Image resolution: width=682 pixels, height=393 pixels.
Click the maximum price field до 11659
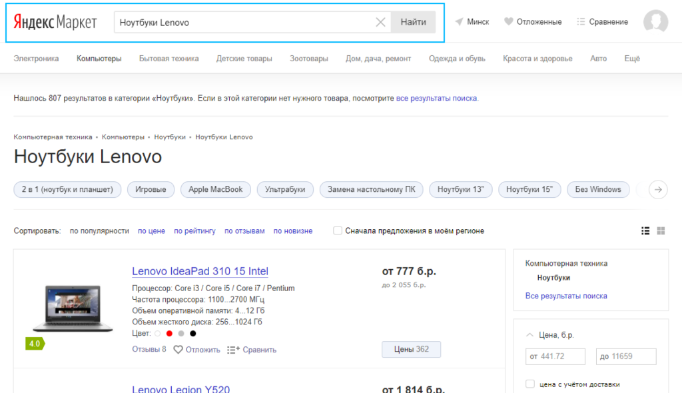[x=626, y=356]
